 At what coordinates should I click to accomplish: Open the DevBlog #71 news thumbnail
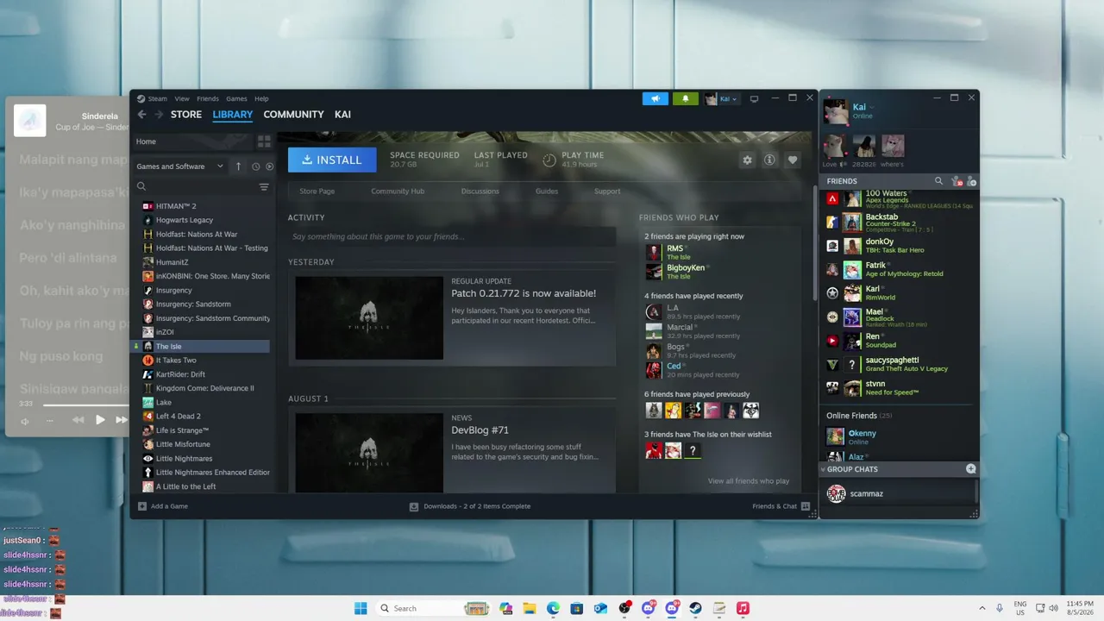click(x=369, y=453)
